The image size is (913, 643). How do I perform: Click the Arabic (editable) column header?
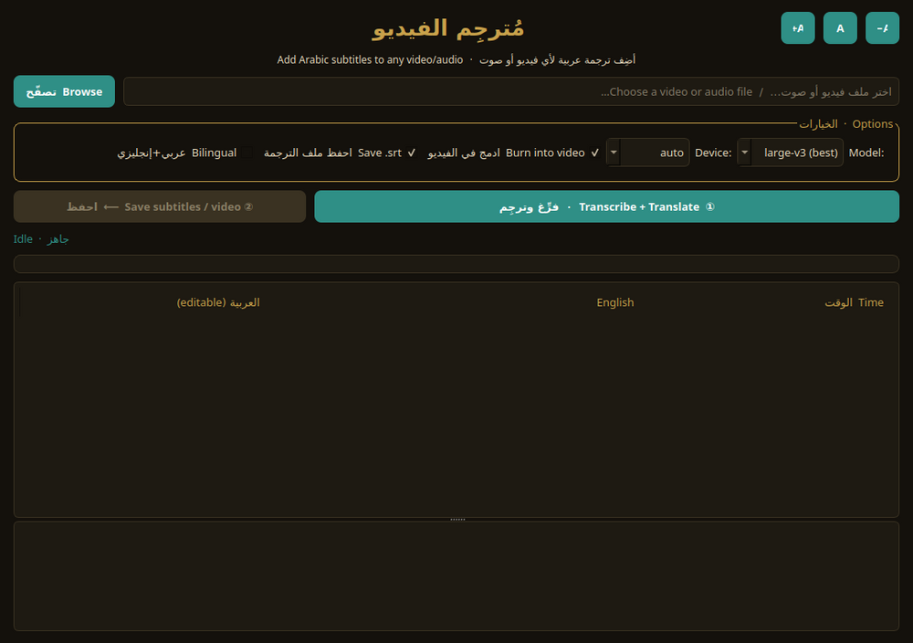[x=218, y=302]
